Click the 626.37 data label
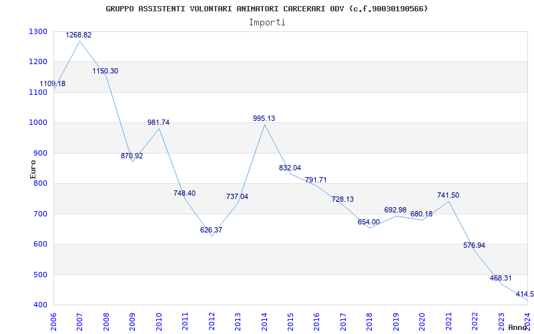 click(x=211, y=230)
